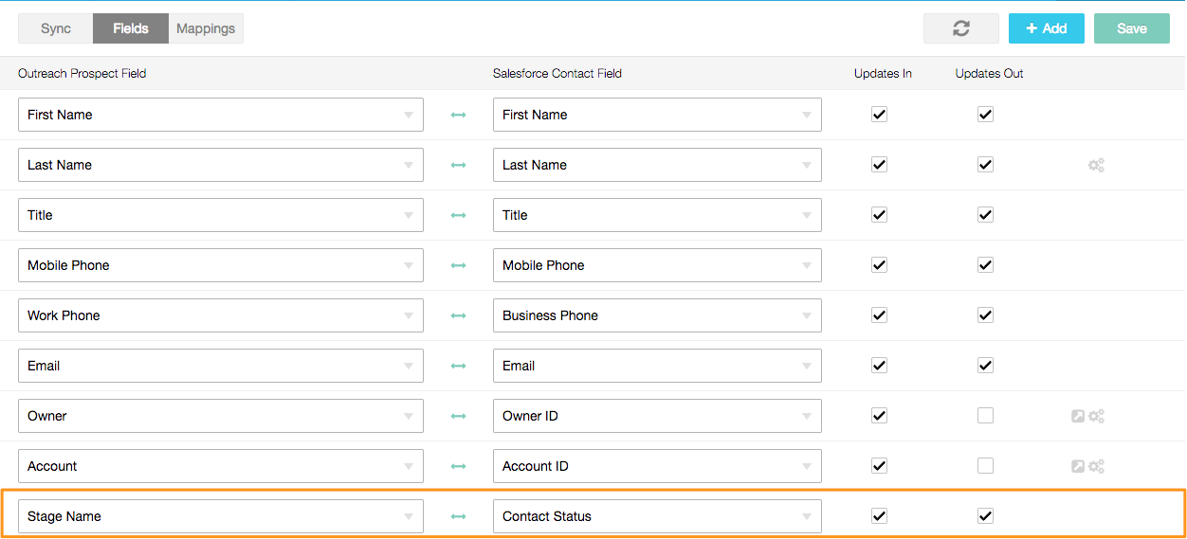Open the gears settings icon in Owner row
The width and height of the screenshot is (1187, 539).
tap(1096, 416)
